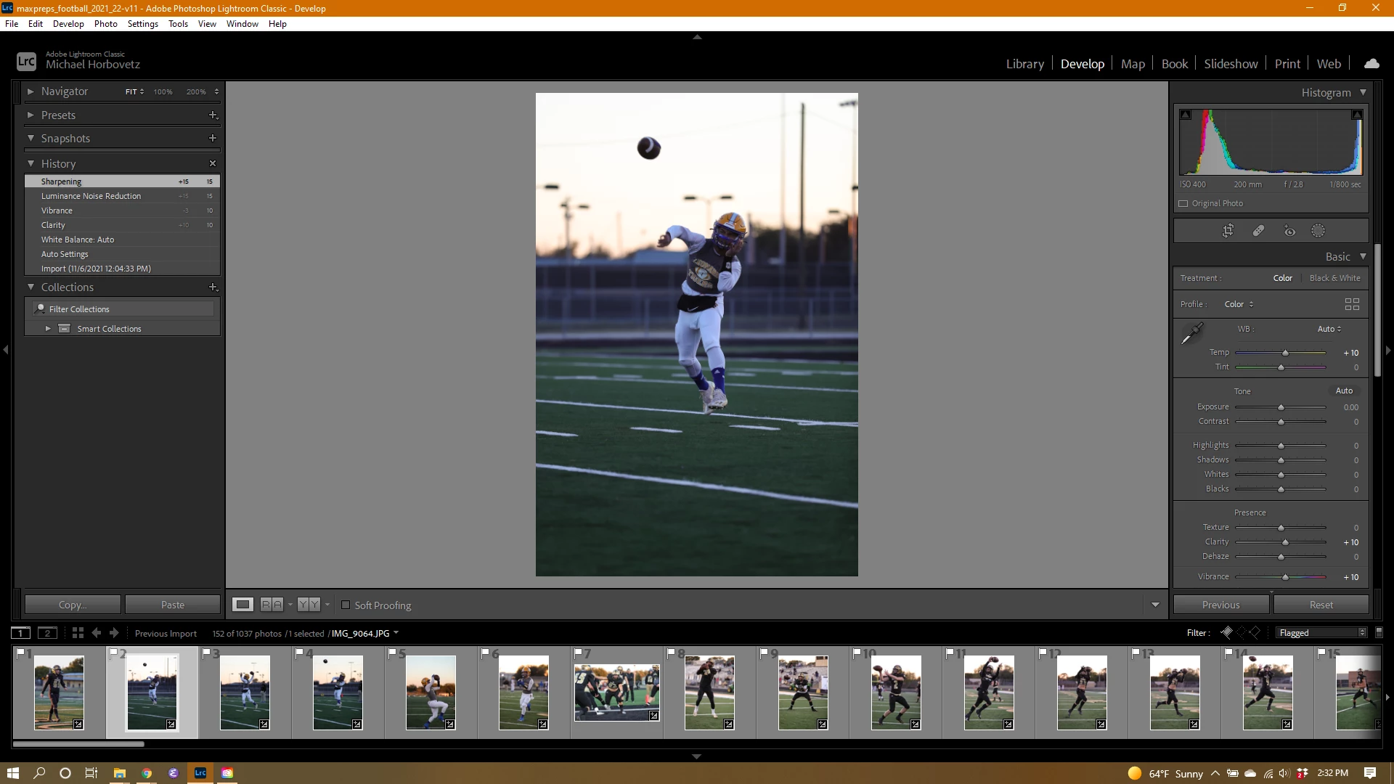Open the Profile Browser grid icon
This screenshot has width=1394, height=784.
click(1352, 304)
